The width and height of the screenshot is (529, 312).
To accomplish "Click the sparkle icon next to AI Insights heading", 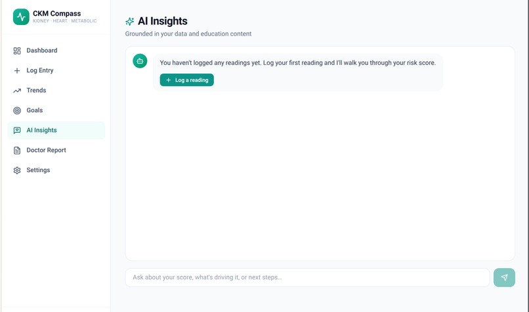I will tap(129, 21).
